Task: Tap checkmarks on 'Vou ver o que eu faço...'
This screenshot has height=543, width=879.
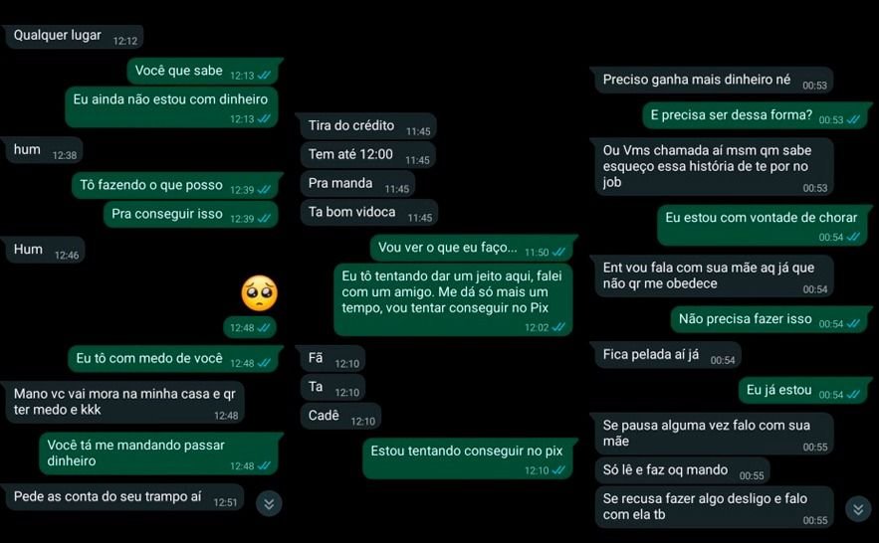Action: coord(558,253)
